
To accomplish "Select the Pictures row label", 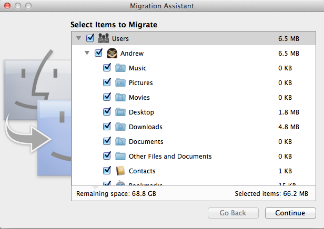I will (140, 82).
